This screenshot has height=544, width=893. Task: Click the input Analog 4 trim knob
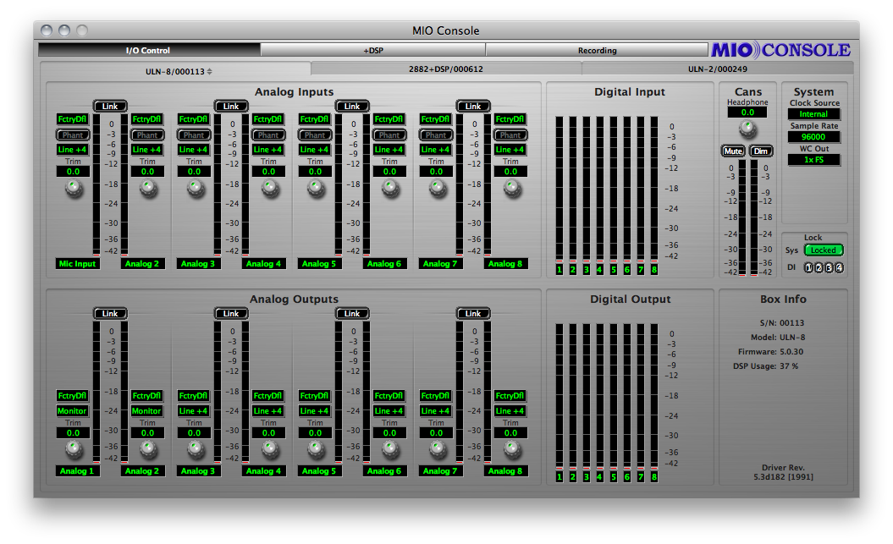270,188
